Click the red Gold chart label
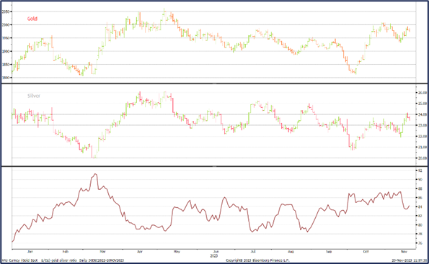 [x=32, y=19]
